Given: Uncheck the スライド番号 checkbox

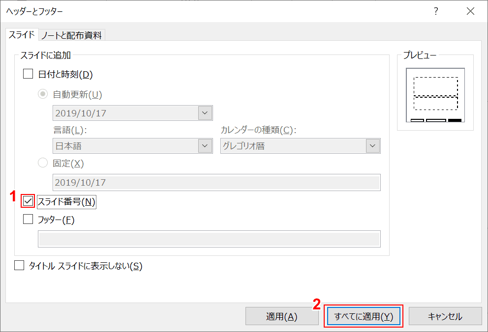Looking at the screenshot, I should (x=28, y=201).
